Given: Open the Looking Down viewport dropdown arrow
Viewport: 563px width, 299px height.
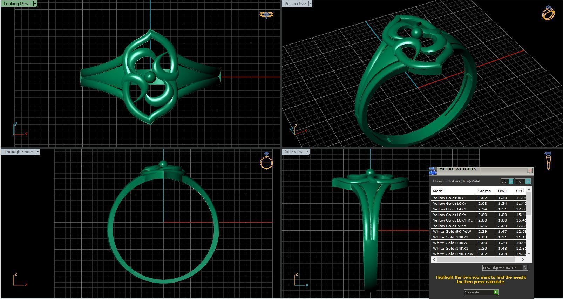Looking at the screenshot, I should coord(35,4).
